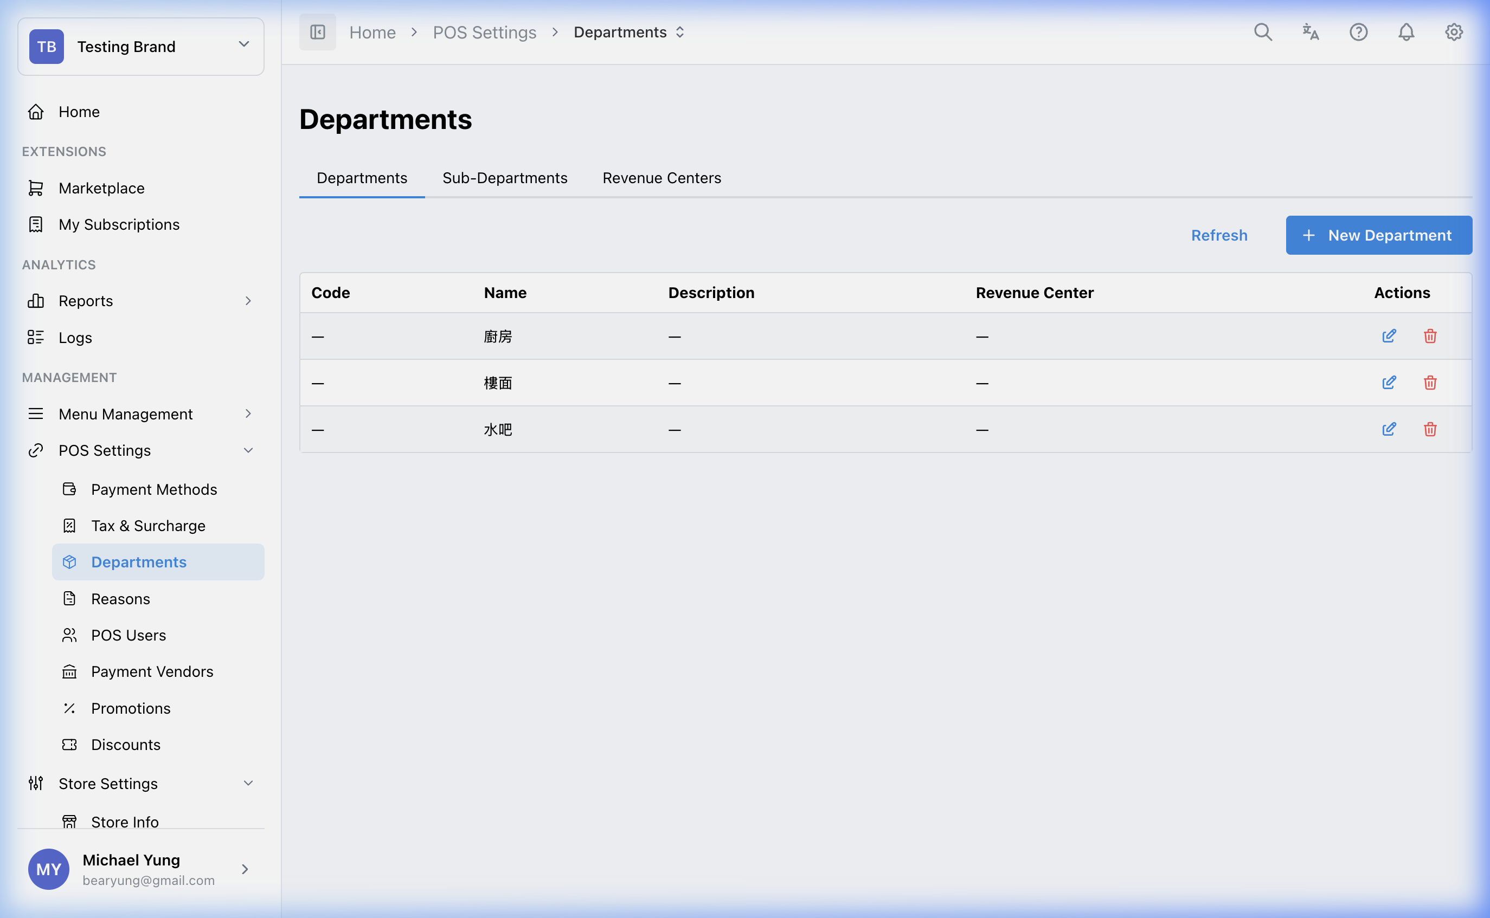Edit the 廚房 department row

[x=1389, y=336]
